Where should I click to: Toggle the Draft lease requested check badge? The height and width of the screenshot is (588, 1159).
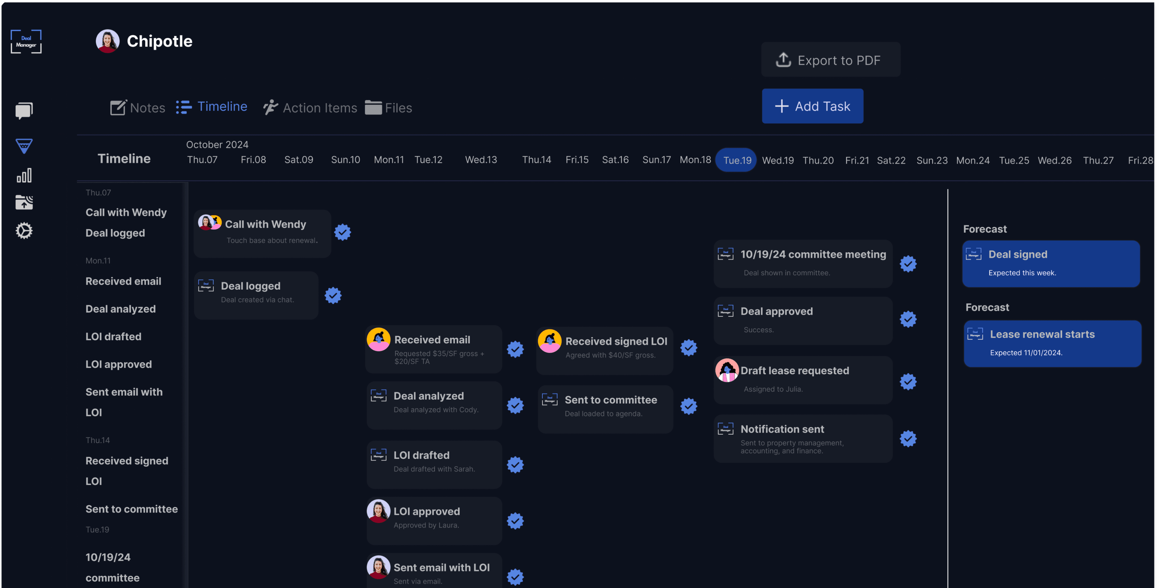point(908,382)
